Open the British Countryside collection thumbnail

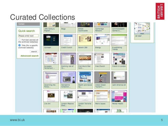pos(85,25)
